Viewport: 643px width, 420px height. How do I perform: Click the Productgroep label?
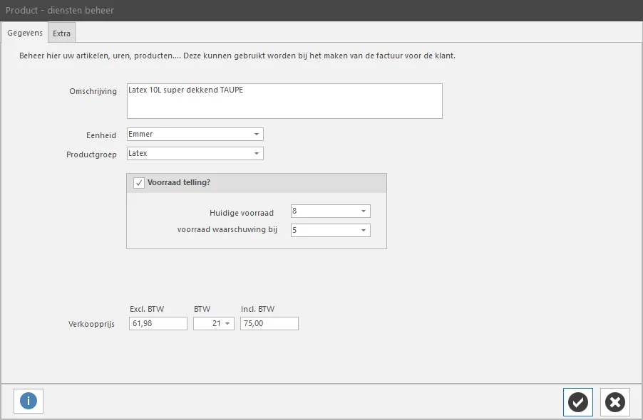91,154
